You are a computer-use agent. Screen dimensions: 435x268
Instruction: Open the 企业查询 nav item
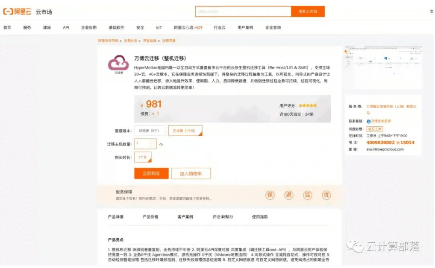coord(273,27)
